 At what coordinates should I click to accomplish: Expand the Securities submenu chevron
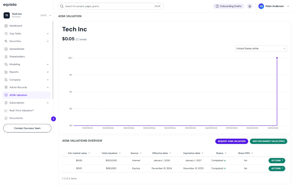point(48,41)
